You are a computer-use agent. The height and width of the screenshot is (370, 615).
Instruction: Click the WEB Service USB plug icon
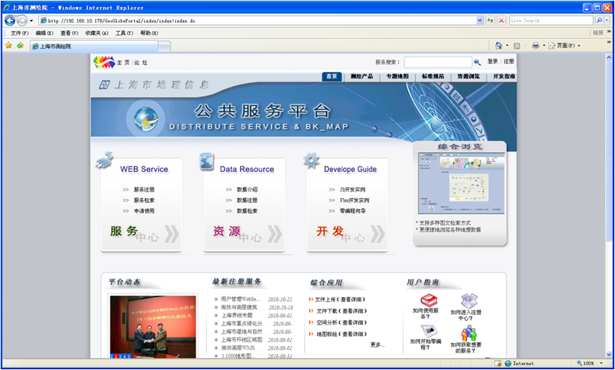click(x=105, y=161)
